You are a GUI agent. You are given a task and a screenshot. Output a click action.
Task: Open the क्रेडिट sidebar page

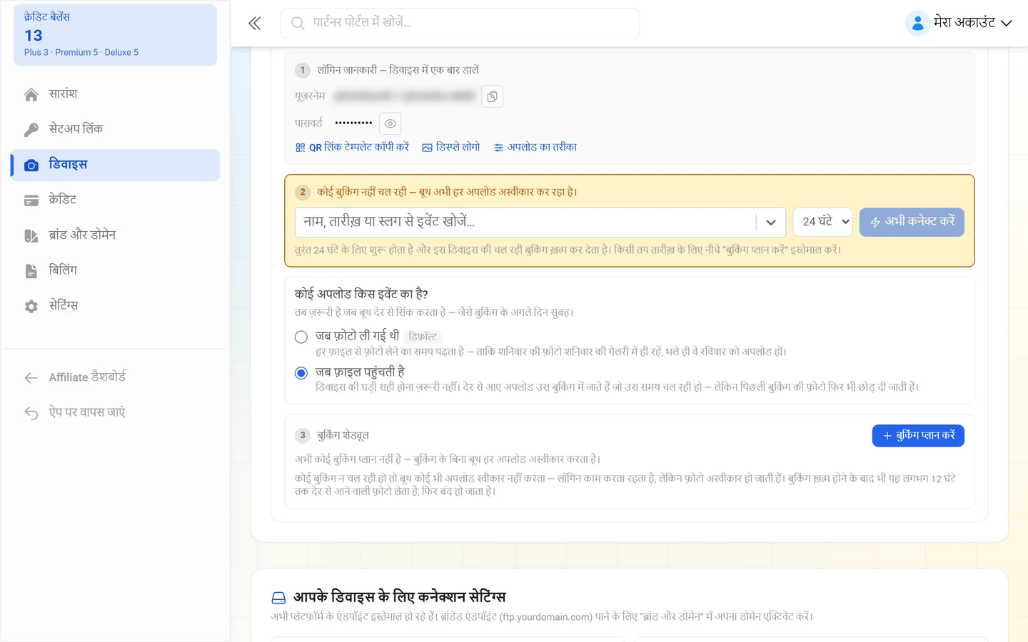[115, 200]
